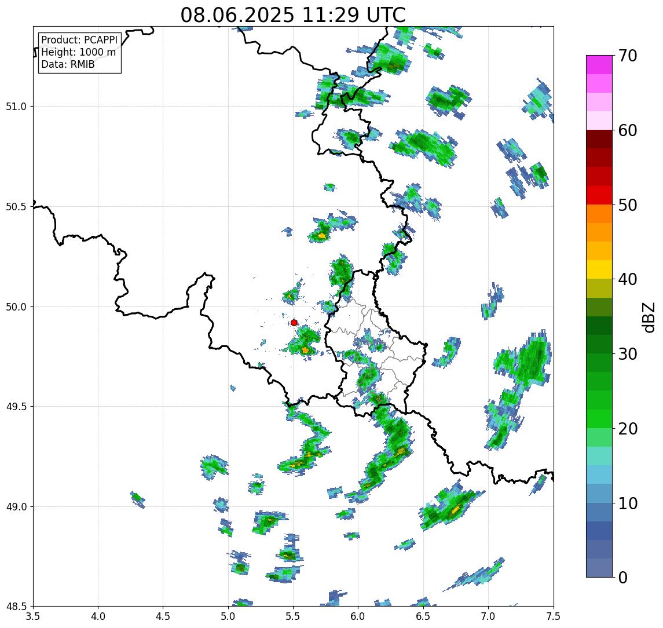Screen dimensions: 663x628
Task: Click the 'Height: 1000 m' legend line
Action: pyautogui.click(x=78, y=53)
